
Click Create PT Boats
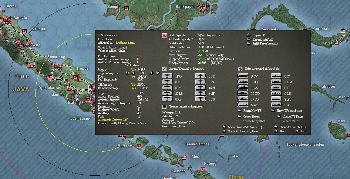pyautogui.click(x=293, y=117)
